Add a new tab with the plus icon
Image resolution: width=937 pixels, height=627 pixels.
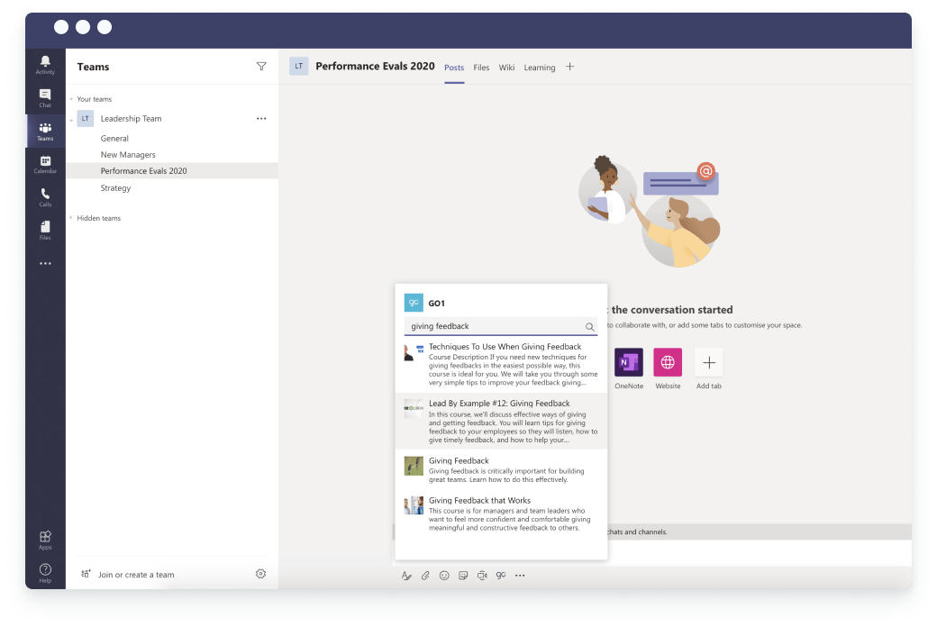569,67
